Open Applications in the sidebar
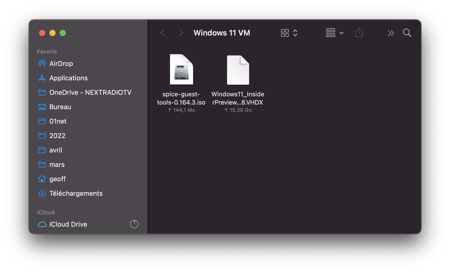Screen dimensions: 450x272 [x=88, y=78]
